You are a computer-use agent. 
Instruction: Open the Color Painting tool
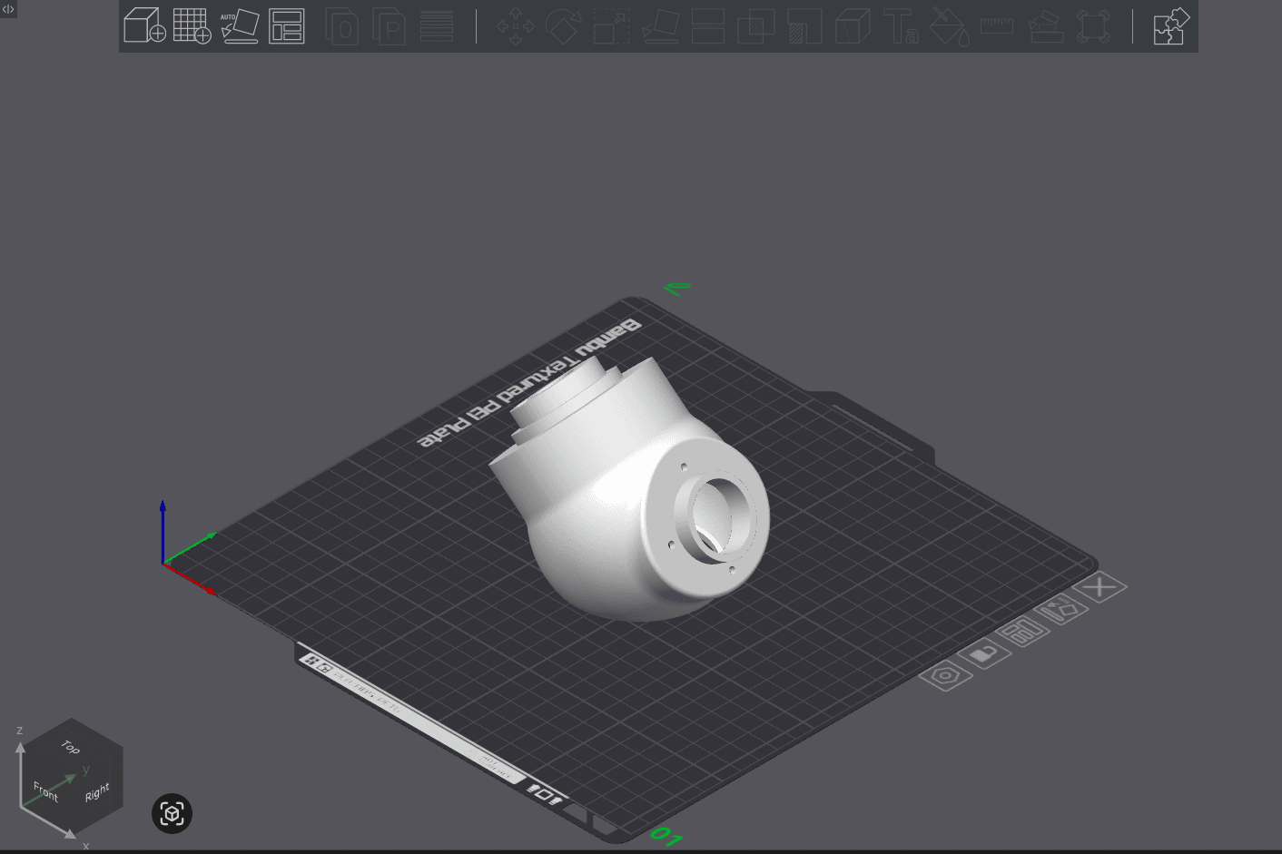pyautogui.click(x=950, y=27)
